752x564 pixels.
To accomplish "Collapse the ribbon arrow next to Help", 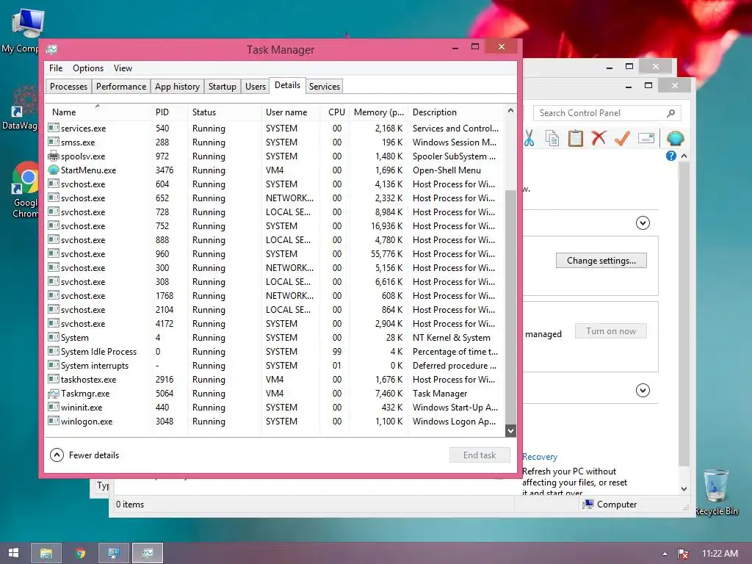I will (x=684, y=156).
